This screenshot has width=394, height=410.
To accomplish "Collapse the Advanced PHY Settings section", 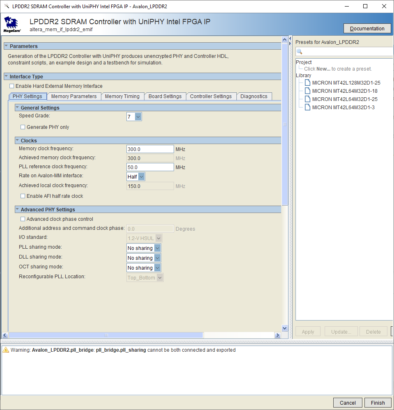I will (x=17, y=209).
